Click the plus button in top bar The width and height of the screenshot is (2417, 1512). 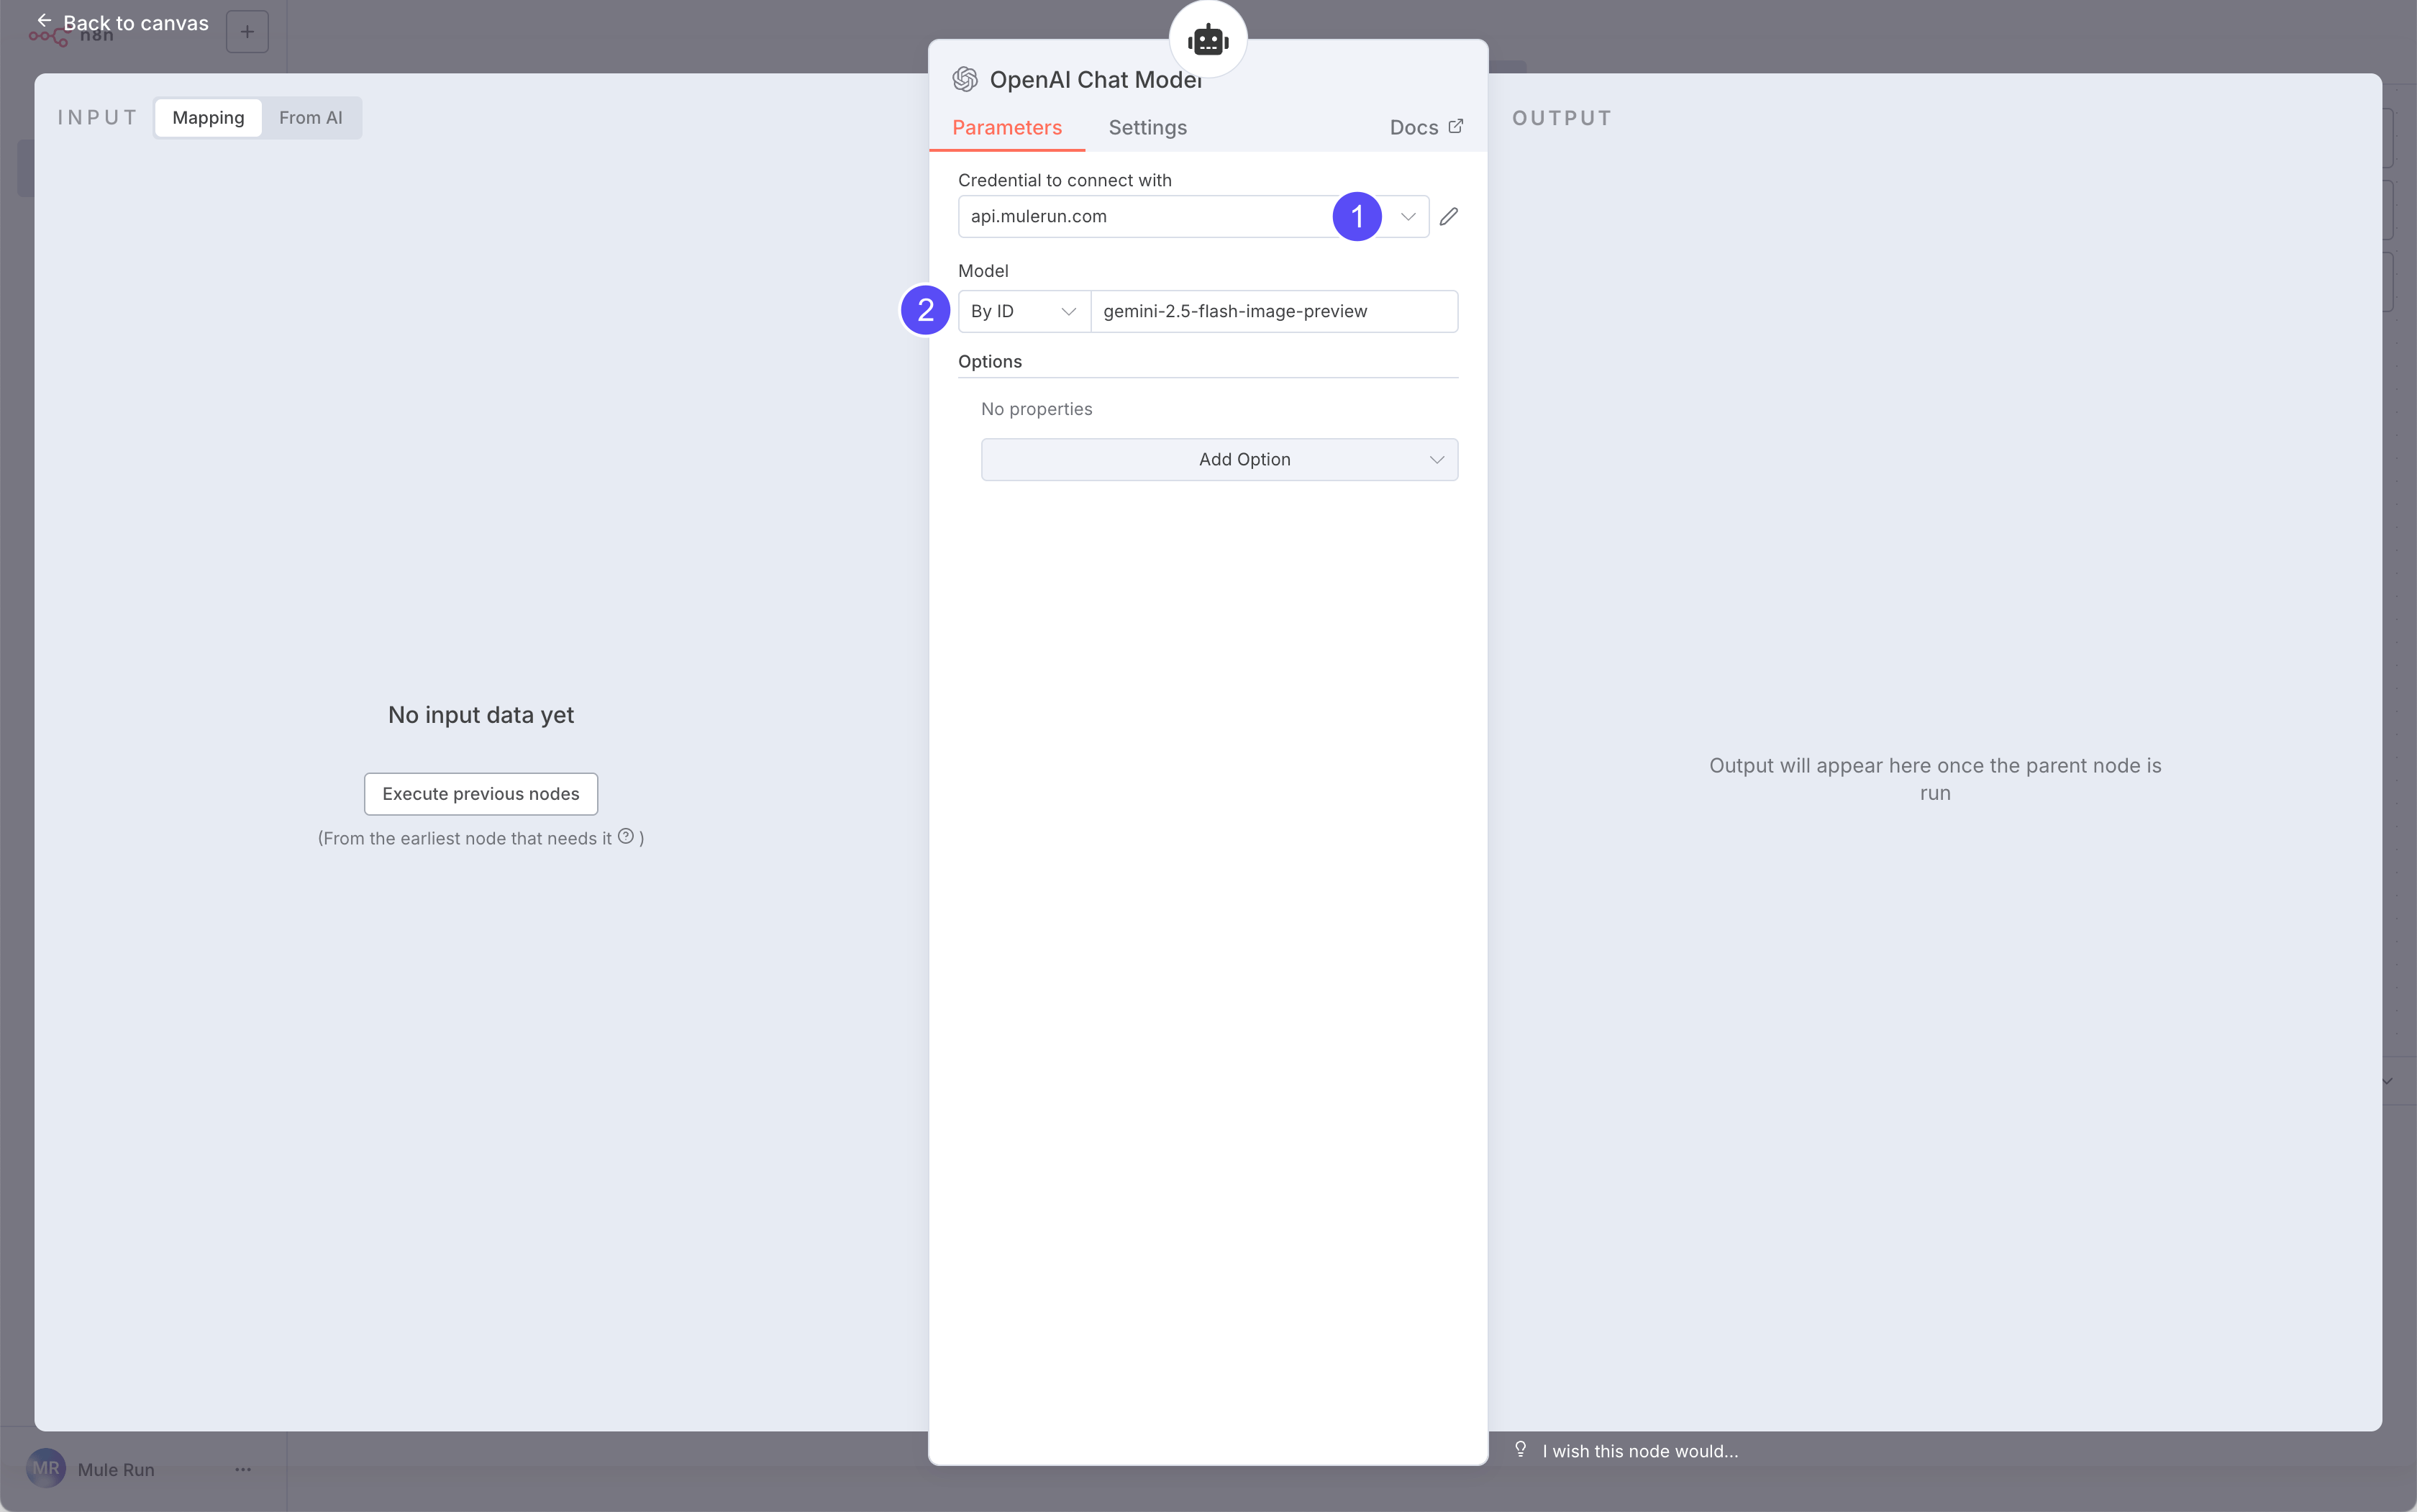click(247, 32)
